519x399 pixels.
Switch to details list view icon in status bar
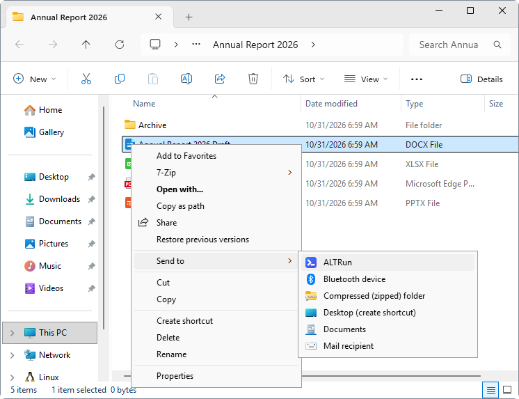click(x=491, y=390)
